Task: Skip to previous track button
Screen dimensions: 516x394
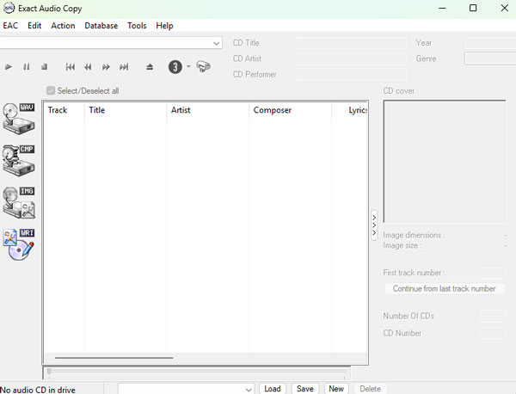Action: (71, 67)
